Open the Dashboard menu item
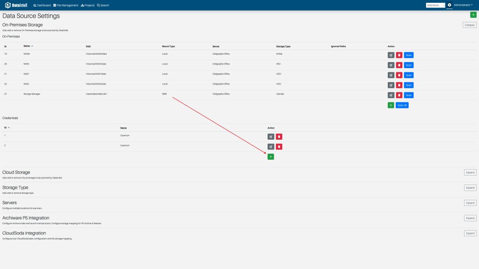Image resolution: width=479 pixels, height=269 pixels. click(x=42, y=5)
